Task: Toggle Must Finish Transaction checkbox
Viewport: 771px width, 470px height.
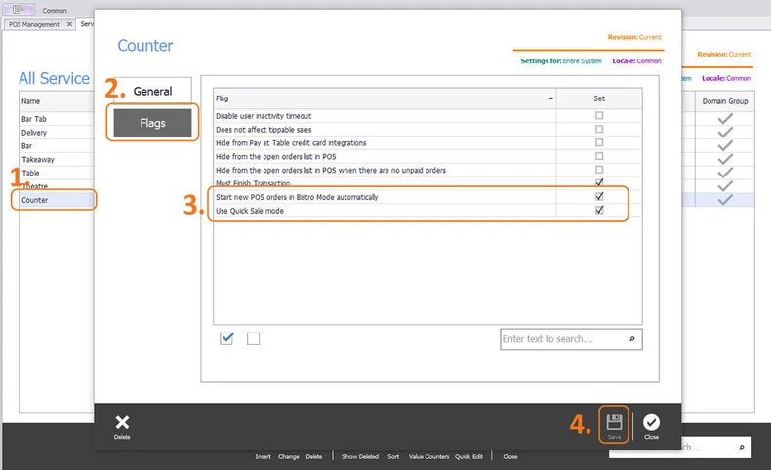Action: 599,182
